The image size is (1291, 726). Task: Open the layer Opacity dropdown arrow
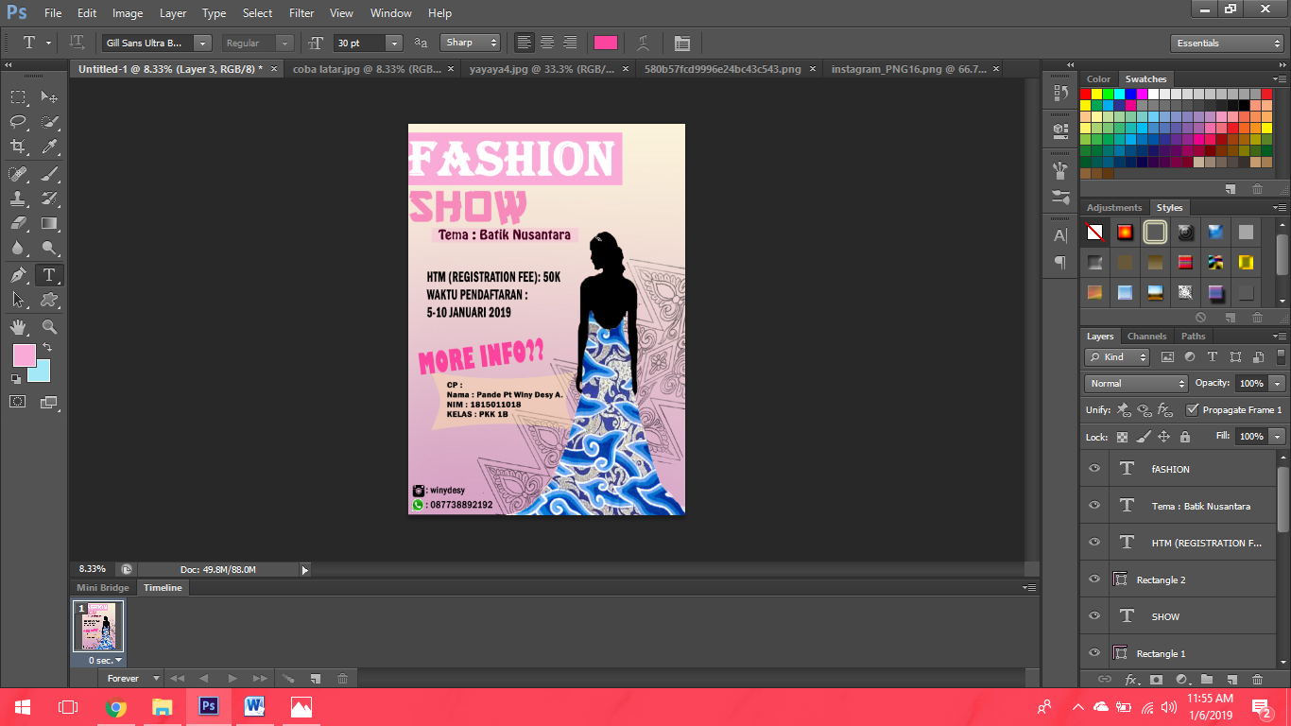1278,384
